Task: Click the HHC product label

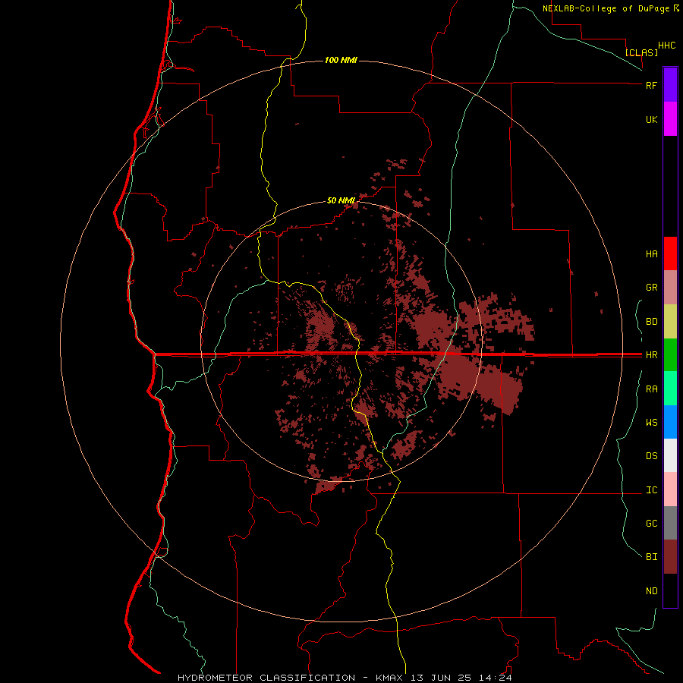Action: pyautogui.click(x=666, y=46)
